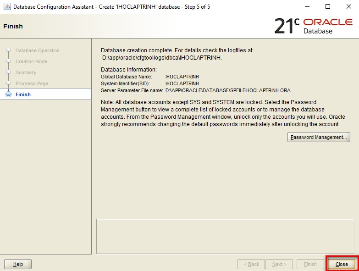Click the Close button to exit the assistant
The image size is (359, 271).
(x=342, y=264)
